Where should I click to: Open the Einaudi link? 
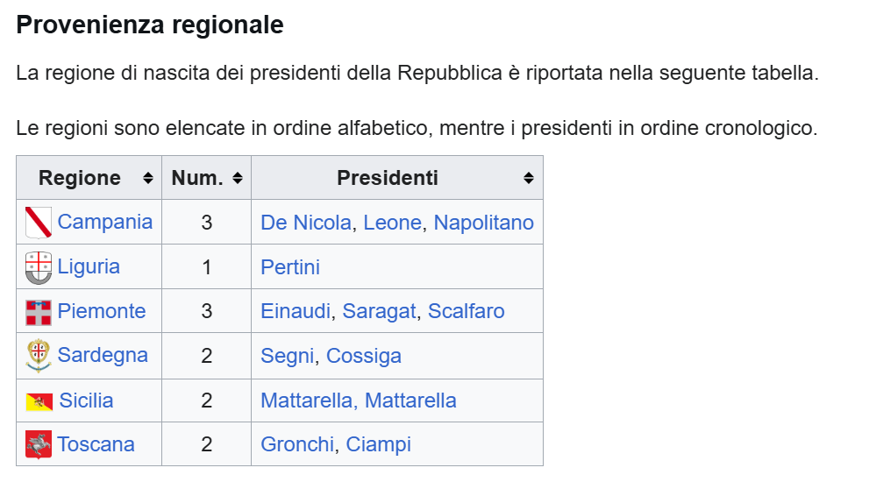[296, 311]
